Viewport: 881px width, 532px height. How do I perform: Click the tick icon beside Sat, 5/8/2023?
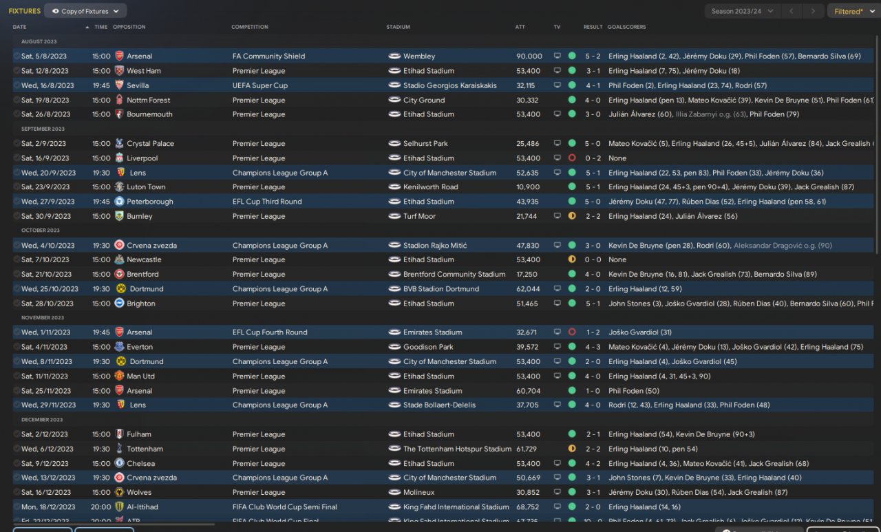point(17,56)
